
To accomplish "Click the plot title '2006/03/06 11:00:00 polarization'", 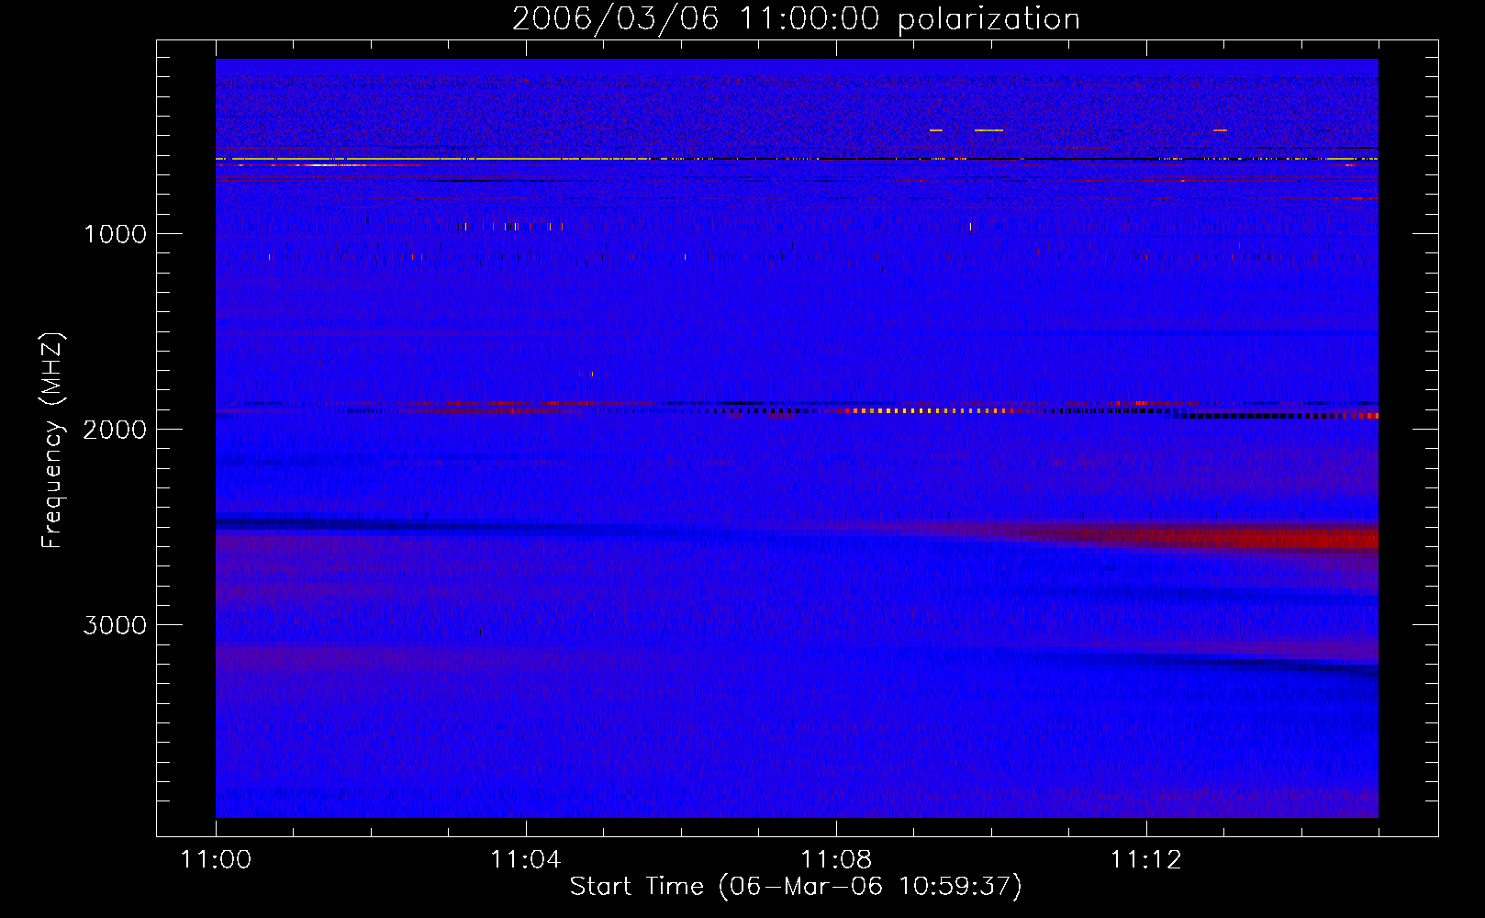I will (x=796, y=19).
